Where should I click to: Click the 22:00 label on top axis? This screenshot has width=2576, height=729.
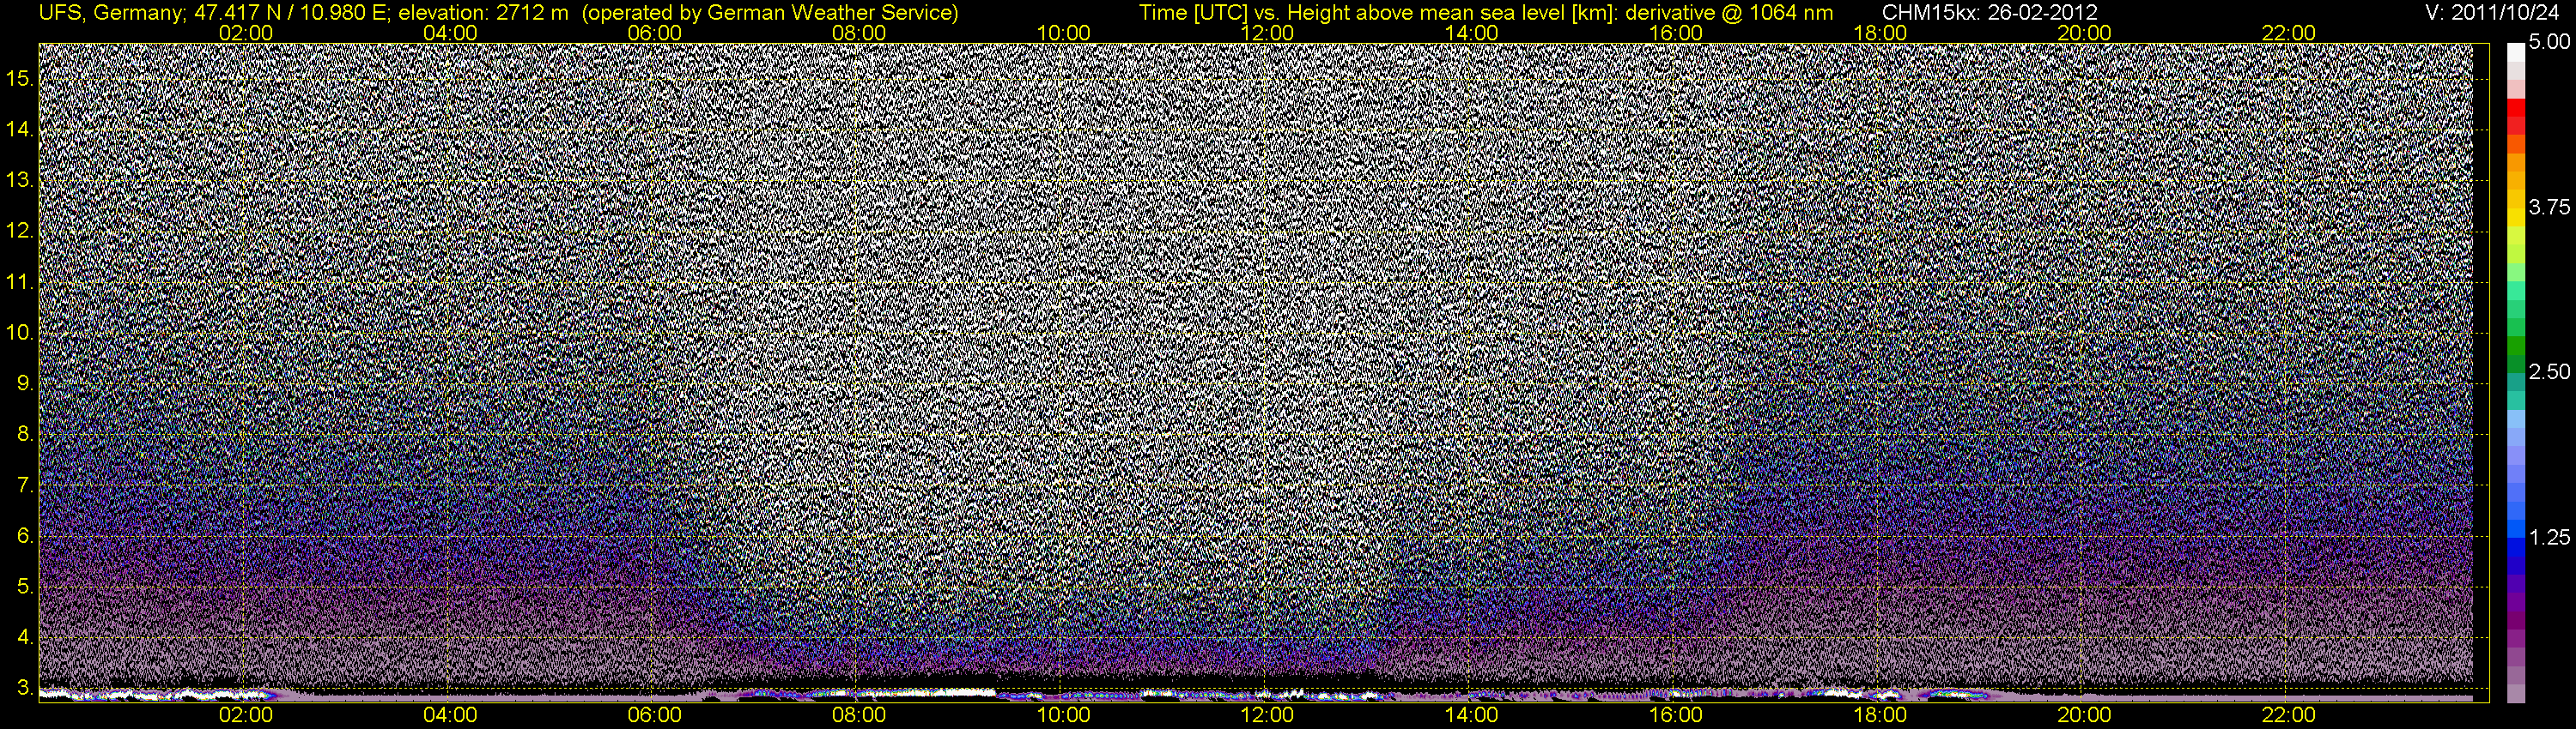(x=2289, y=33)
